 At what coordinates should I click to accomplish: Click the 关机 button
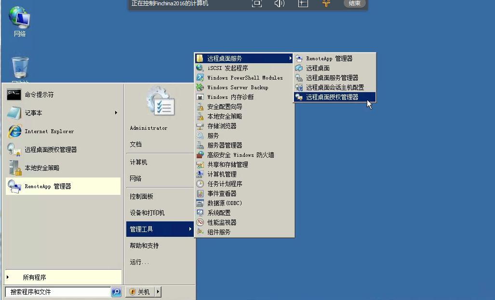(x=140, y=292)
